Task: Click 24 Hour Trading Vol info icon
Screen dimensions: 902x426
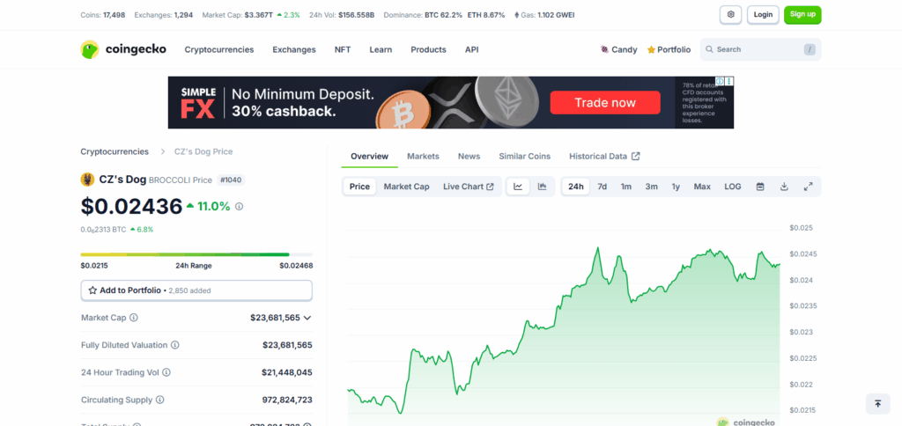Action: click(166, 372)
